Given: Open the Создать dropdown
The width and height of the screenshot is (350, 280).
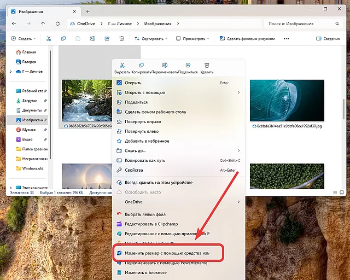Looking at the screenshot, I should (24, 39).
